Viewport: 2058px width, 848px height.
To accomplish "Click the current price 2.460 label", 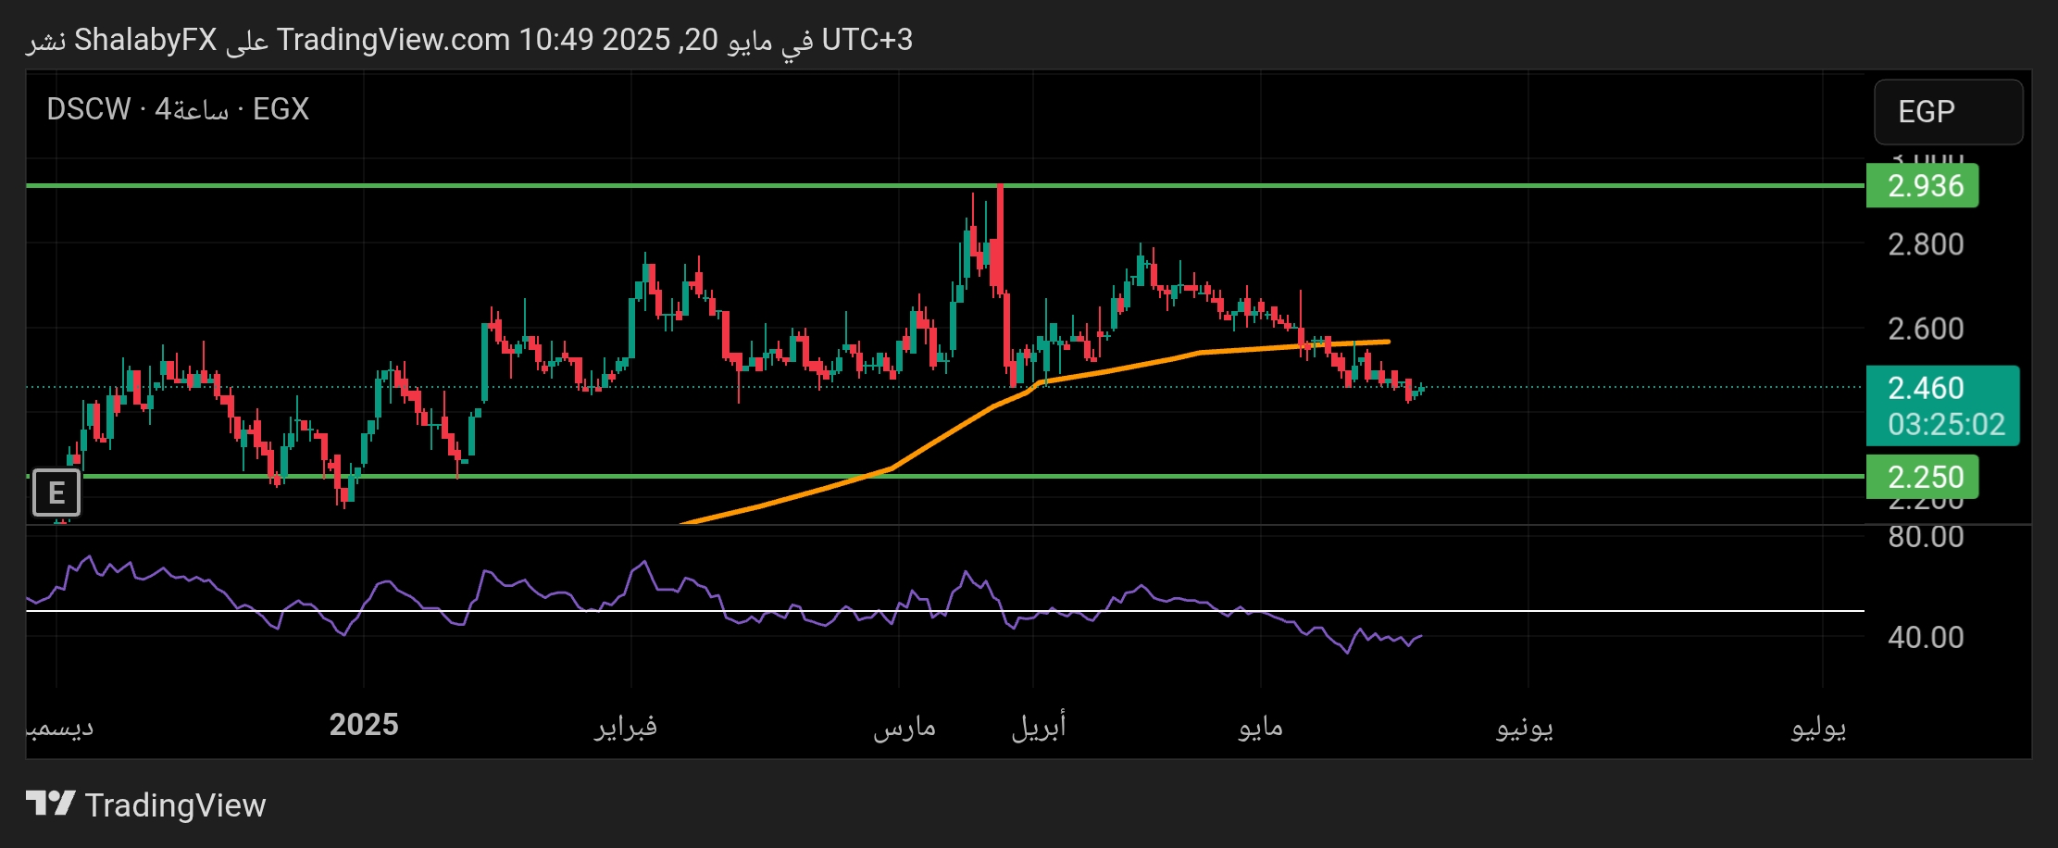I will (1926, 388).
